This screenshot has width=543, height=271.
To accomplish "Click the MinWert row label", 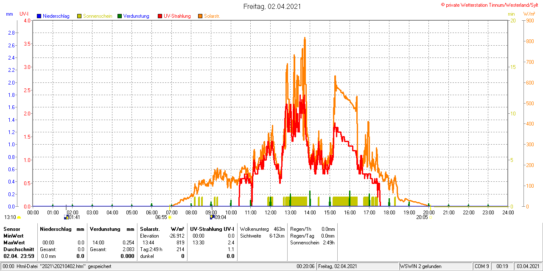I will click(x=14, y=235).
